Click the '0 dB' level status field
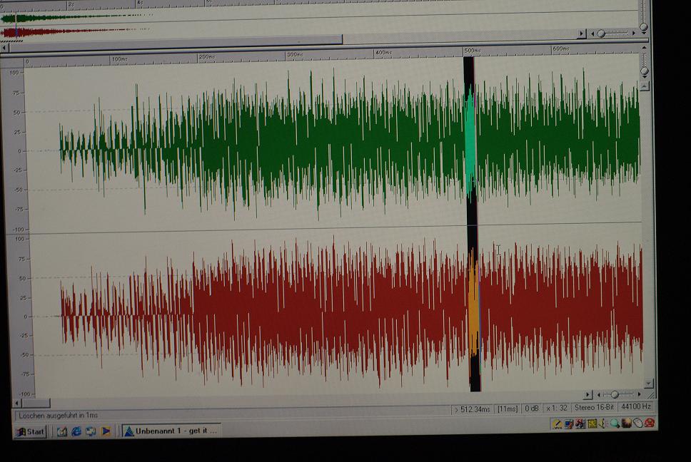This screenshot has width=691, height=462. tap(532, 409)
